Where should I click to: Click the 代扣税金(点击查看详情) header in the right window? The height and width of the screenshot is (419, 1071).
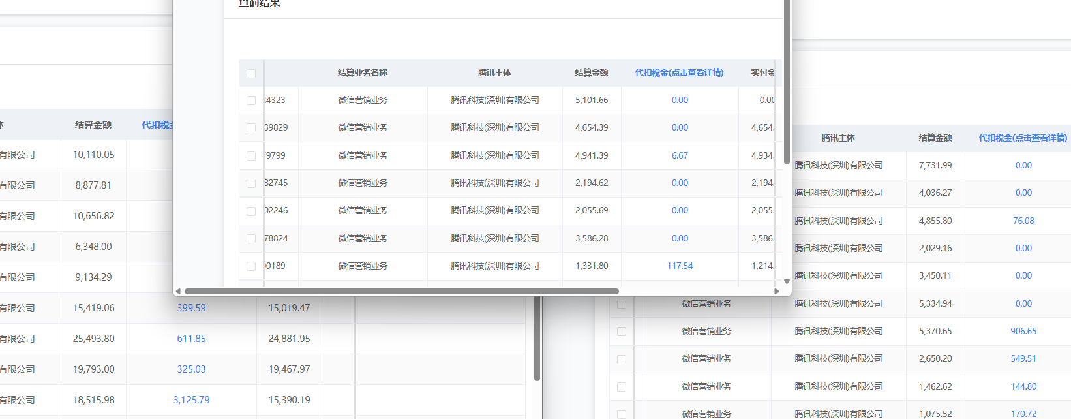(x=1023, y=138)
